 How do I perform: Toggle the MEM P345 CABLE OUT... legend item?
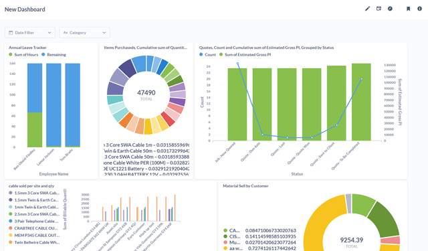34,235
